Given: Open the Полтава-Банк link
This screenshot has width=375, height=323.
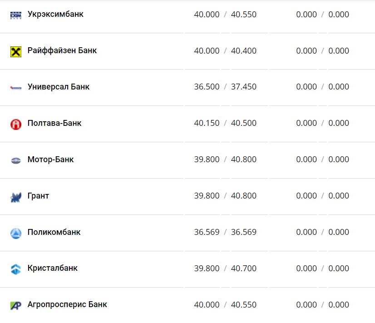Looking at the screenshot, I should tap(54, 123).
